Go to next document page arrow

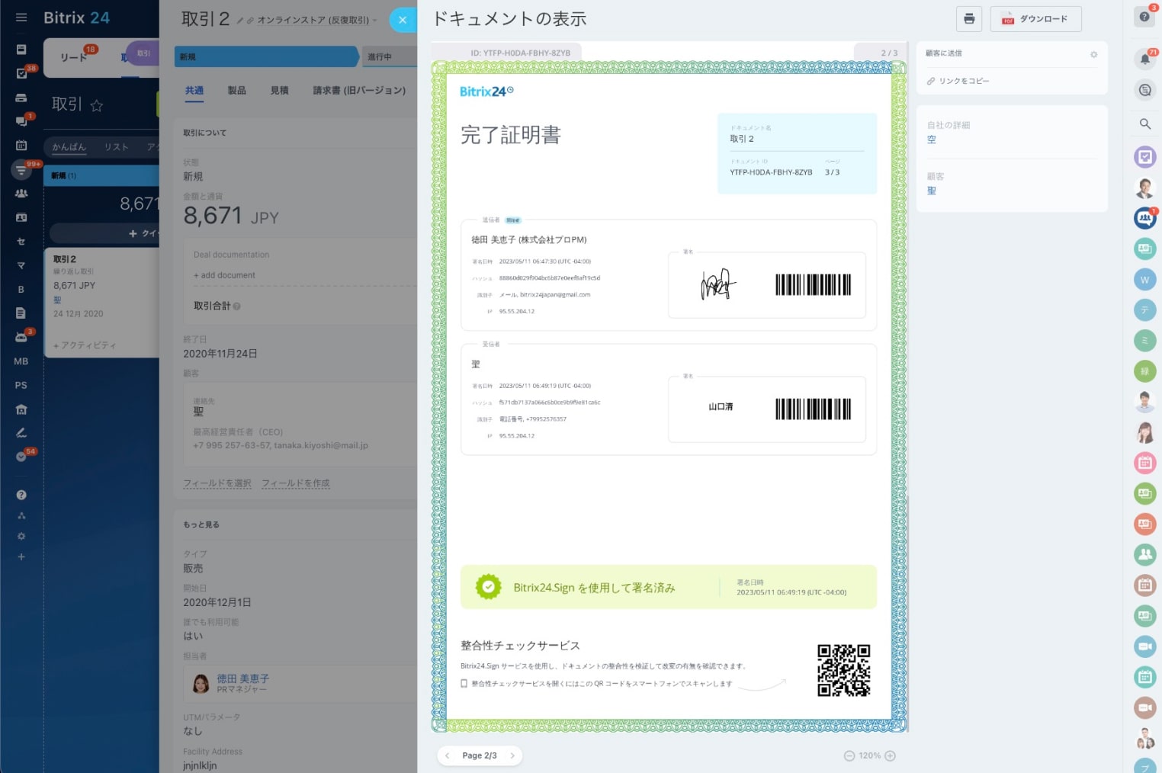coord(512,755)
